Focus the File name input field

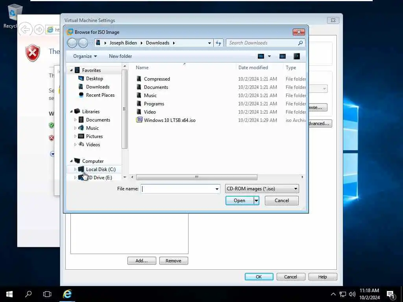(177, 189)
